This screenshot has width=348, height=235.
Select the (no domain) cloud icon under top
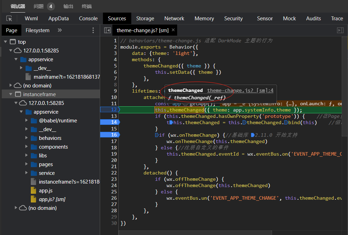coord(18,86)
